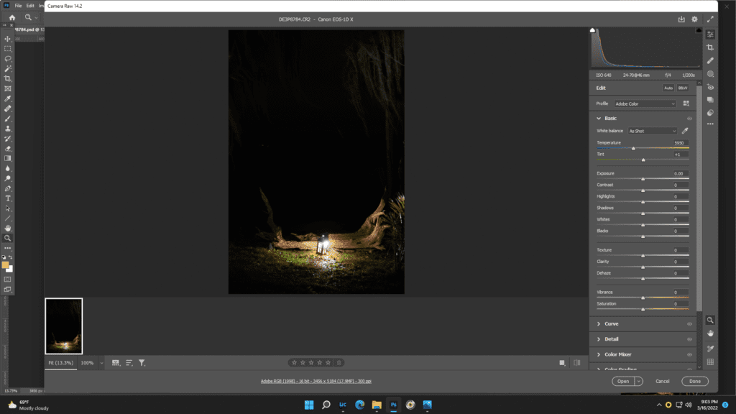Click the save/convert image icon in Camera Raw

coord(681,19)
